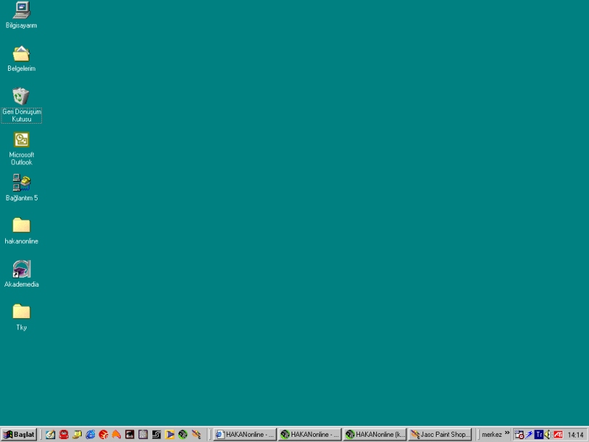Switch to the Jasc Paint Shop taskbar window
This screenshot has height=442, width=589.
440,435
